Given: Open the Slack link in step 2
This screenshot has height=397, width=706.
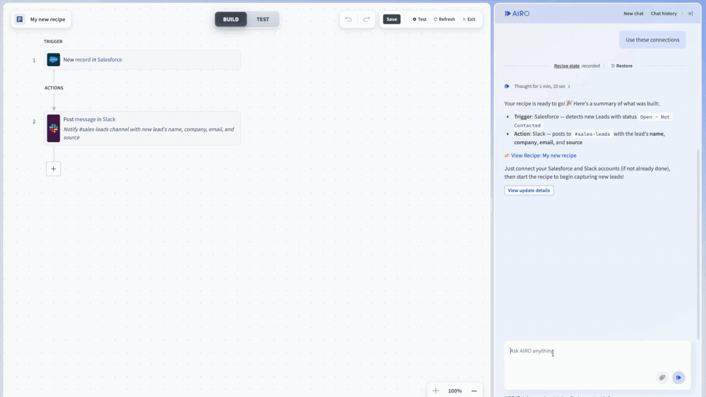Looking at the screenshot, I should point(109,119).
